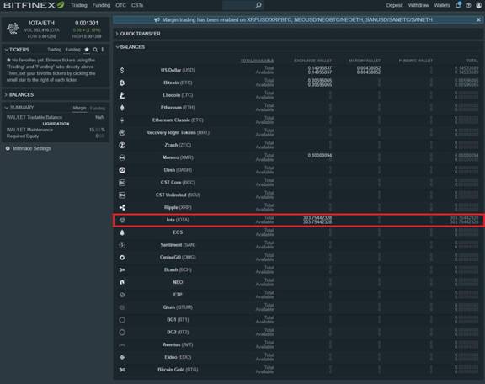485x384 pixels.
Task: Click the search magnifier in top bar
Action: coord(258,5)
